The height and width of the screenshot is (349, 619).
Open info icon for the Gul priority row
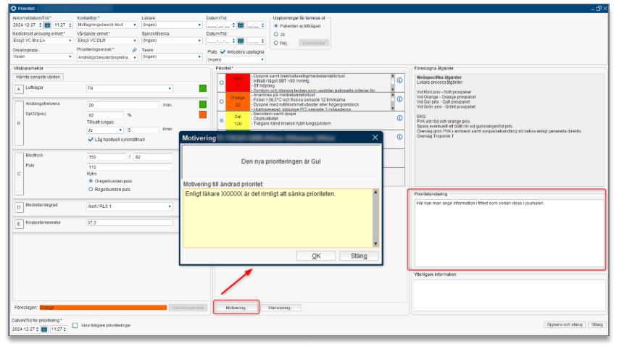(399, 119)
